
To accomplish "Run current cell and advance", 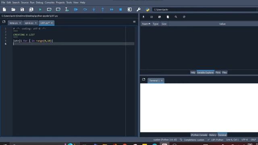I will point(58,10).
